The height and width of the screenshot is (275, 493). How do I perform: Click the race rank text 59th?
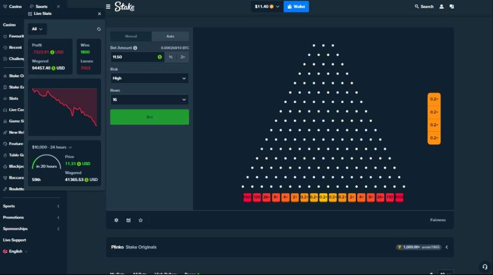tap(36, 180)
